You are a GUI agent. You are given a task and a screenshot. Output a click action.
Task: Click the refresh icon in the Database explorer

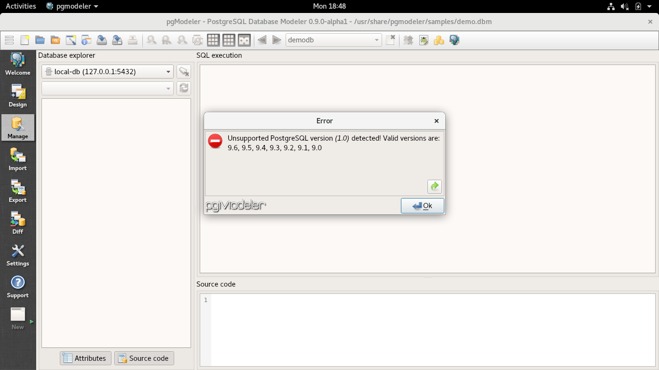tap(183, 88)
